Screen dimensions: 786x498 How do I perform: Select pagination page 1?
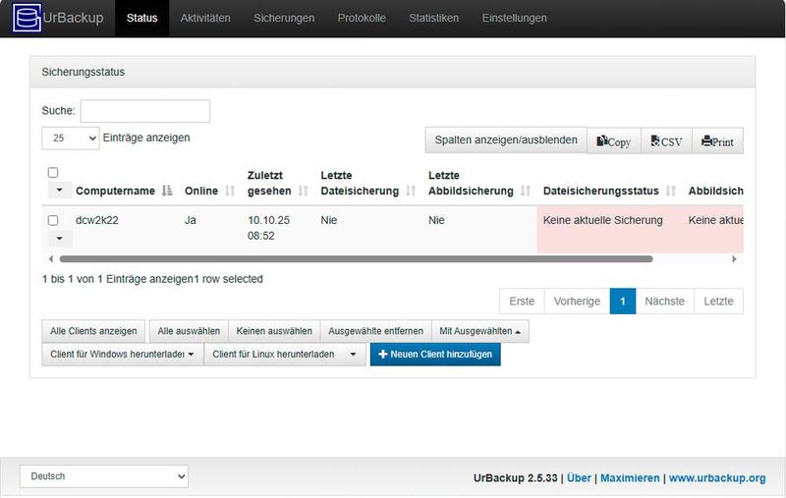coord(623,302)
